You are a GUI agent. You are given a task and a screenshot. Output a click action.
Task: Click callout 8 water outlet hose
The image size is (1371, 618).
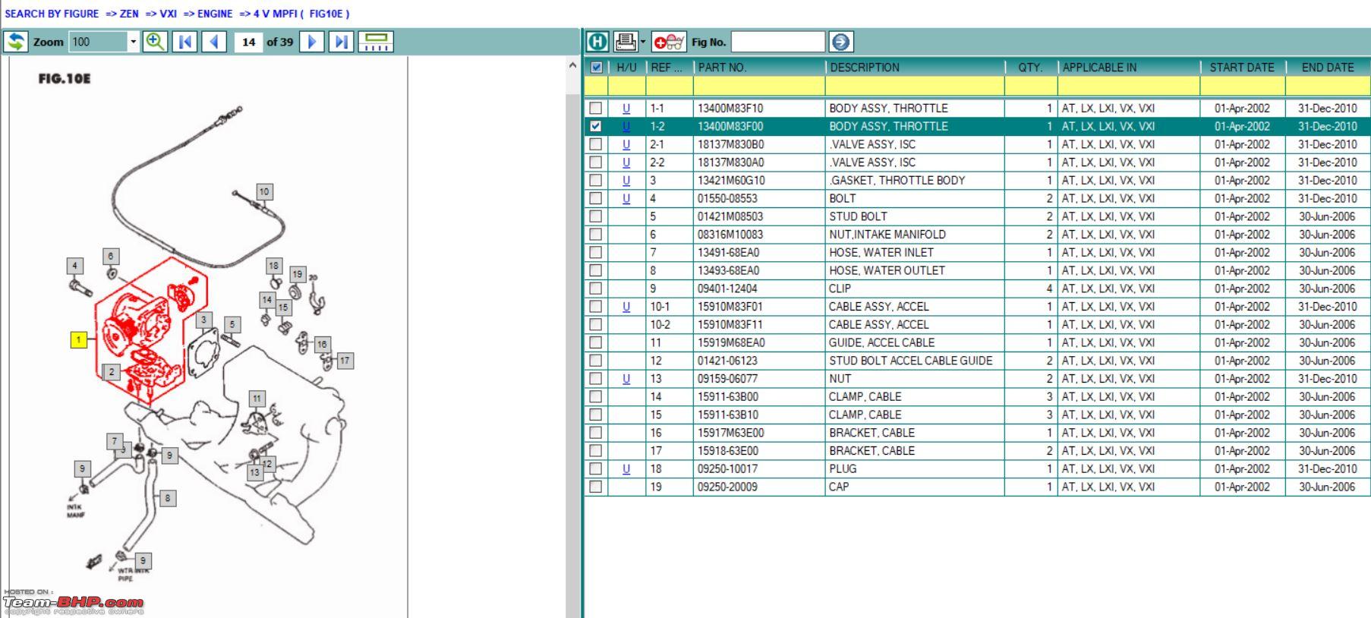(x=167, y=498)
